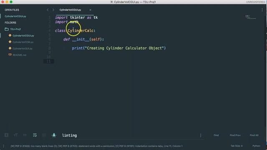Open the Python syntax selector

(x=256, y=146)
